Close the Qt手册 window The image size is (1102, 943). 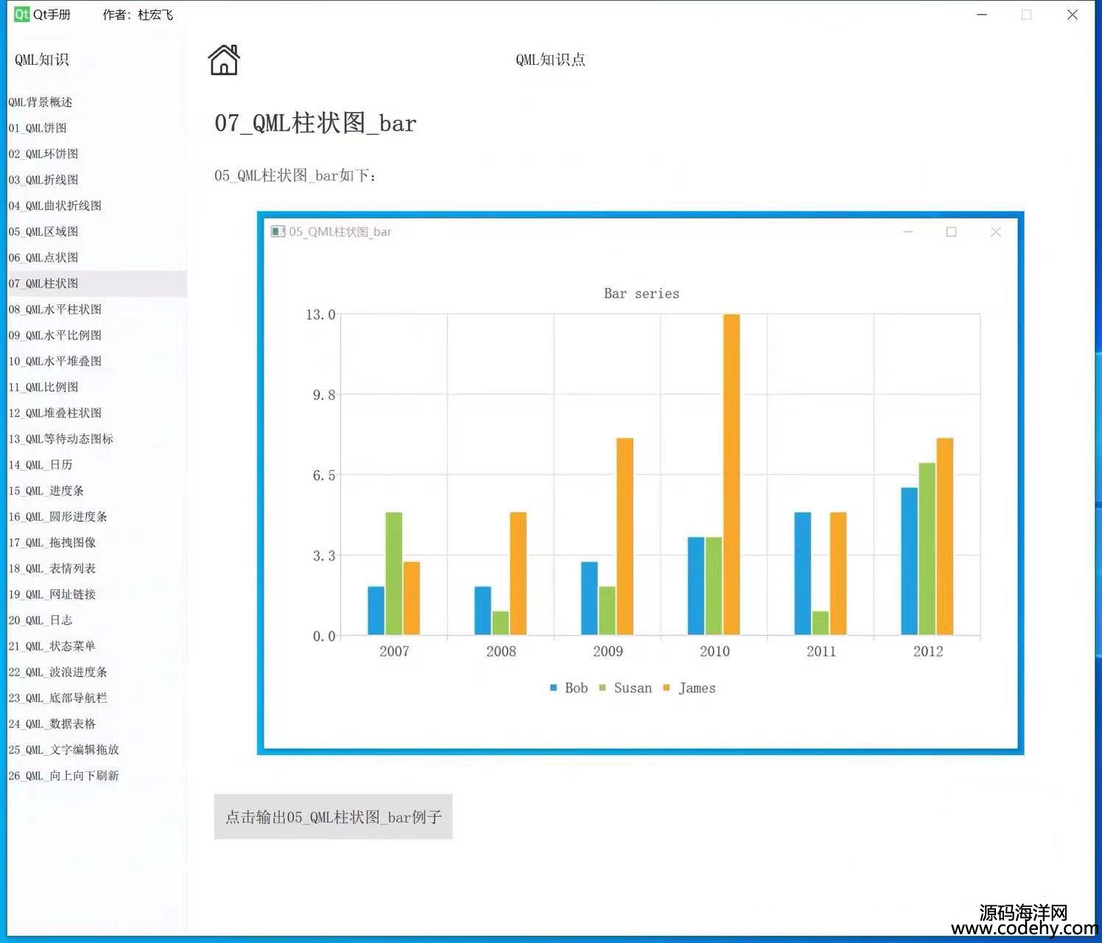click(x=1072, y=15)
